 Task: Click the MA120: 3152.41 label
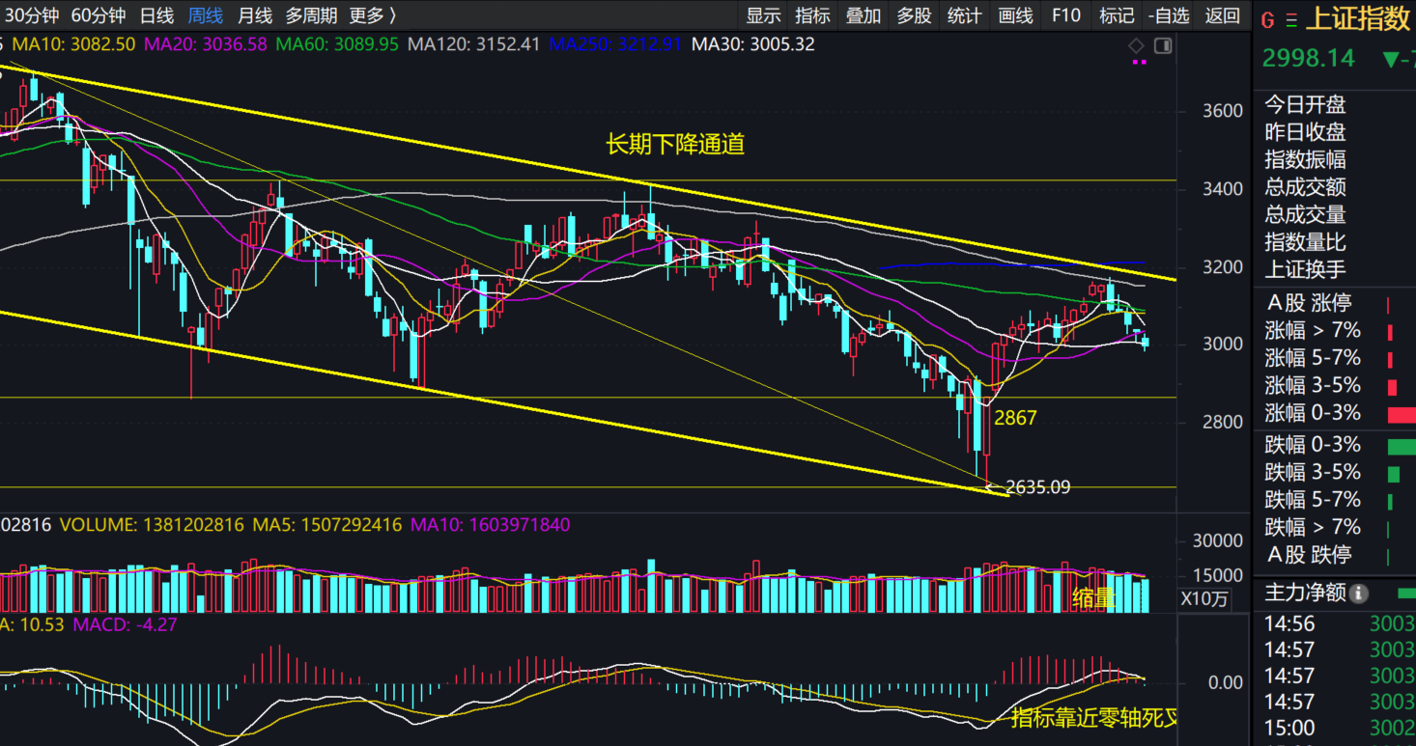(x=473, y=44)
